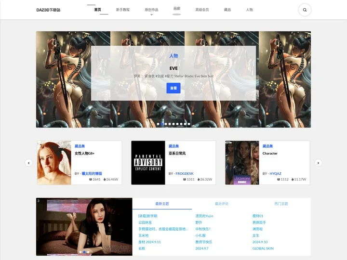
Task: Select the last banner carousel dot
Action: (x=189, y=124)
